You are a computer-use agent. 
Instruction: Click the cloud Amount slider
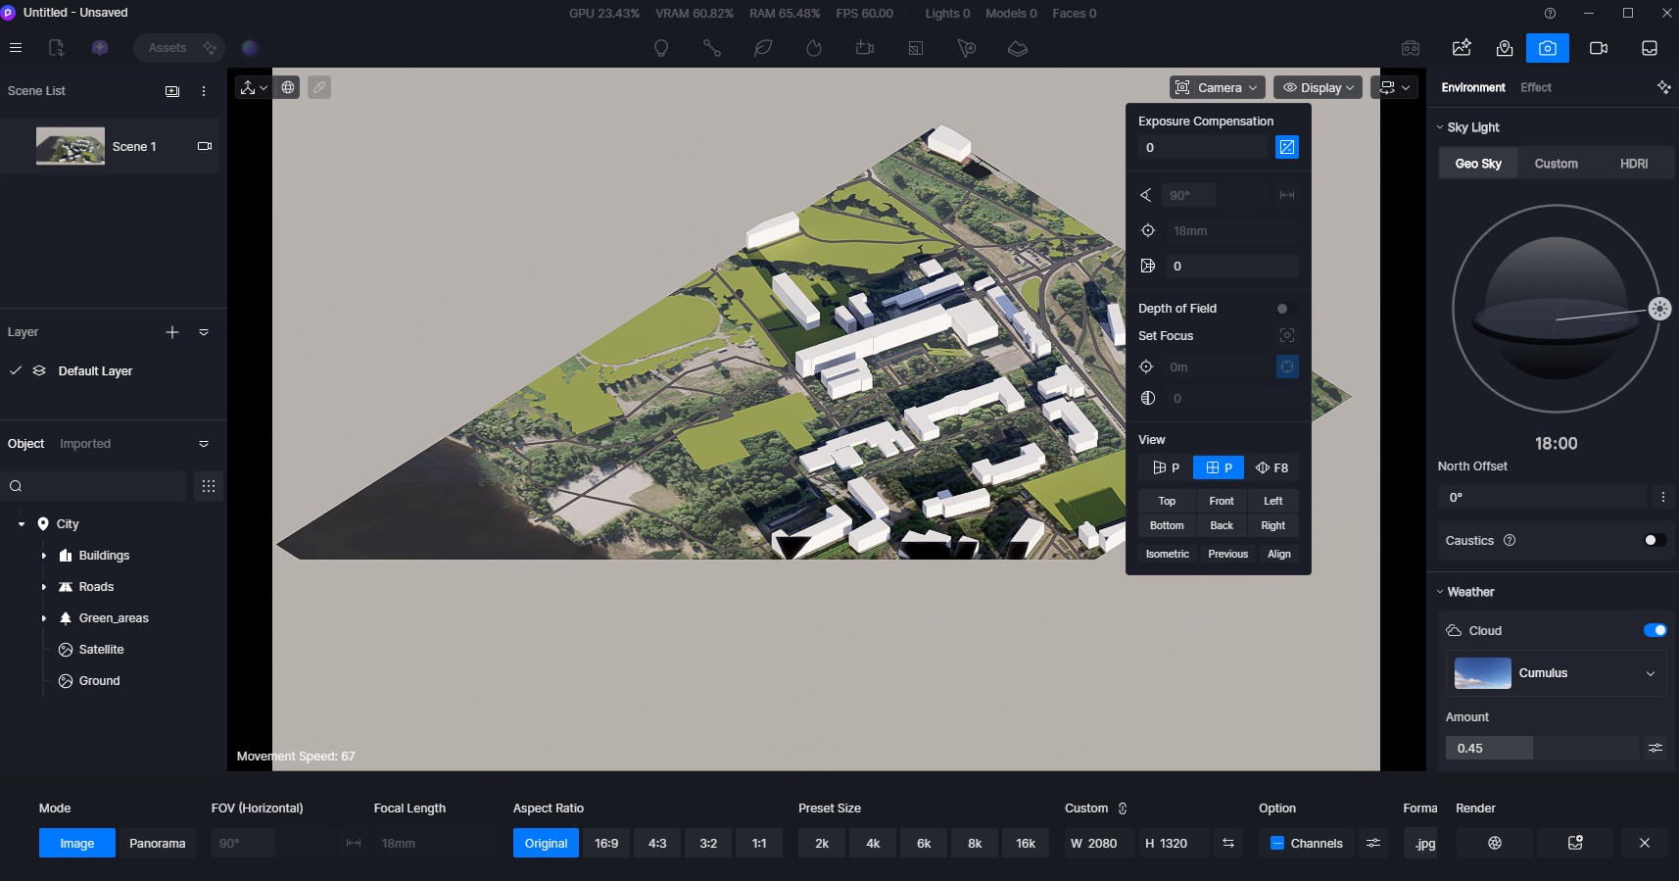coord(1541,748)
